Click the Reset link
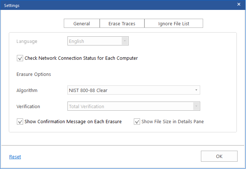The height and width of the screenshot is (169, 246). click(x=15, y=157)
